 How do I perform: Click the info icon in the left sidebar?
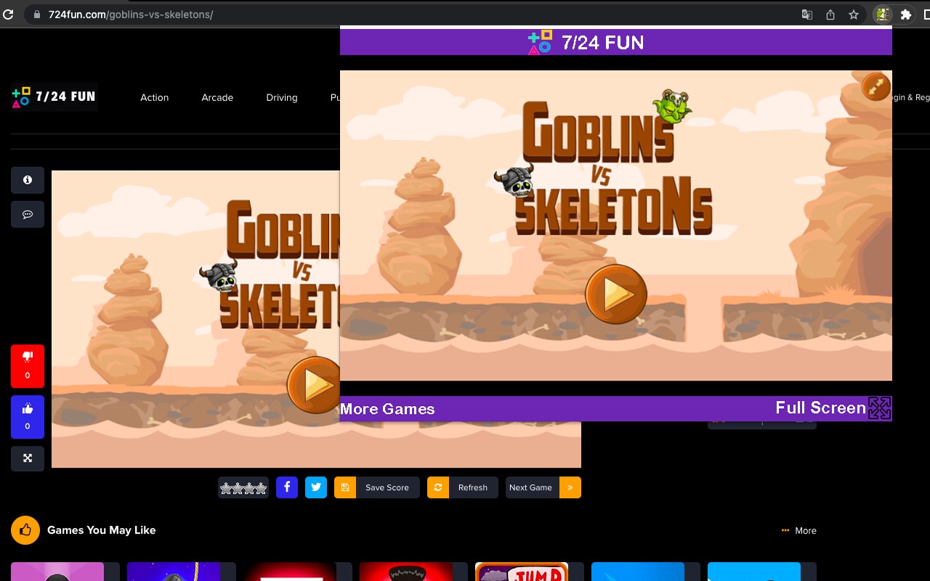coord(27,179)
